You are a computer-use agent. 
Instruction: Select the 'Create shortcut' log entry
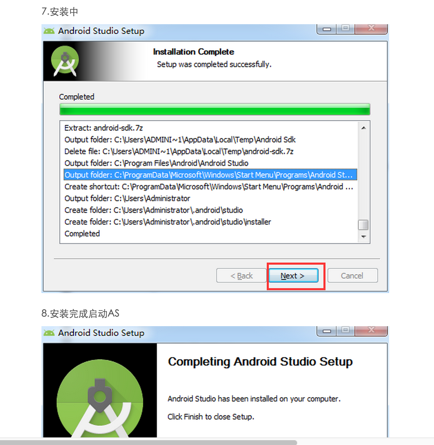click(x=209, y=187)
